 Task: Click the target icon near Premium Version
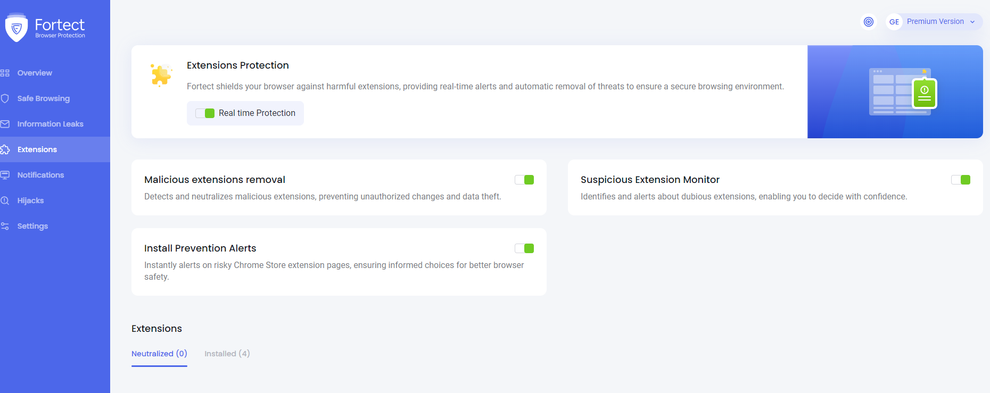pos(869,22)
